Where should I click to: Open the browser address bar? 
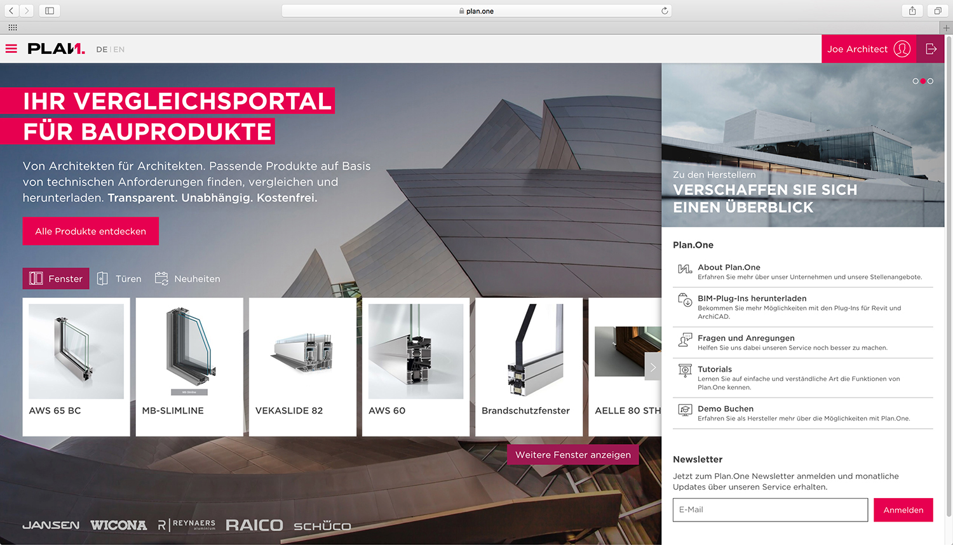point(476,10)
